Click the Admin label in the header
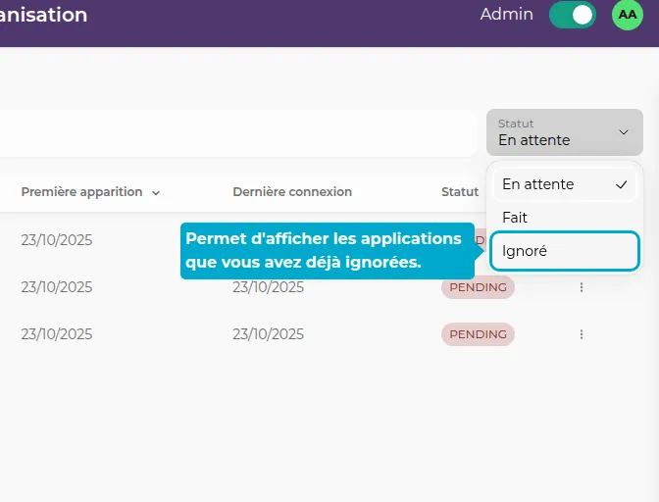Viewport: 659px width, 502px height. coord(506,15)
